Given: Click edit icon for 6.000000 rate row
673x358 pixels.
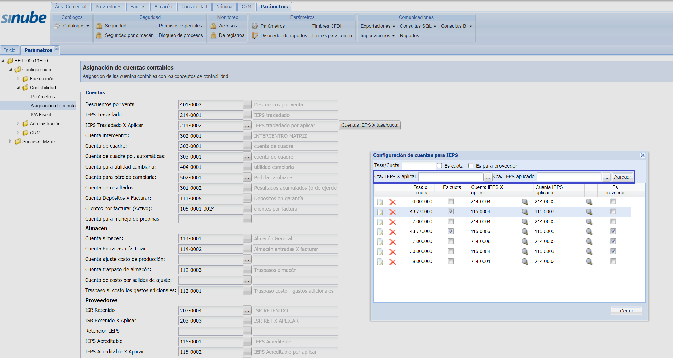Looking at the screenshot, I should tap(380, 202).
